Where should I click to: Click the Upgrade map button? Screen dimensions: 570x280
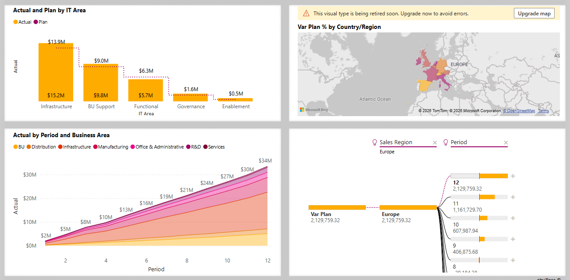click(534, 13)
